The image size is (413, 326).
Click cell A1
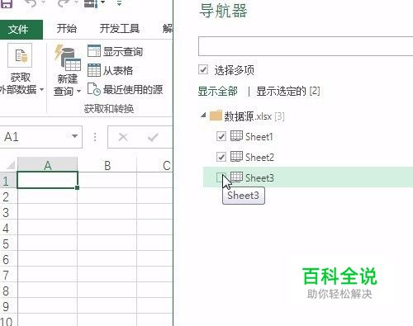48,180
